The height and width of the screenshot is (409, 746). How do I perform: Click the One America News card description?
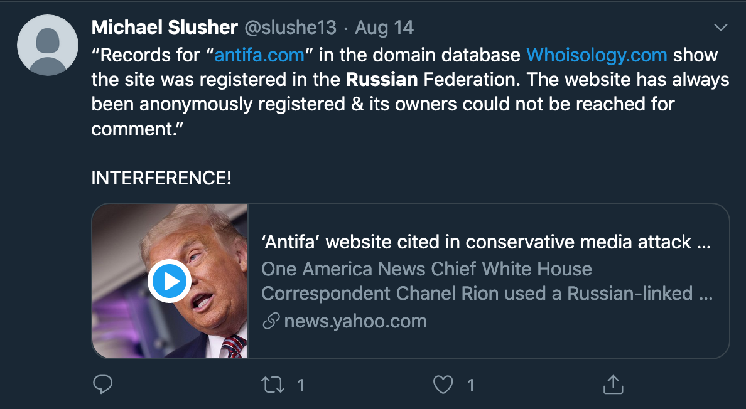point(487,281)
